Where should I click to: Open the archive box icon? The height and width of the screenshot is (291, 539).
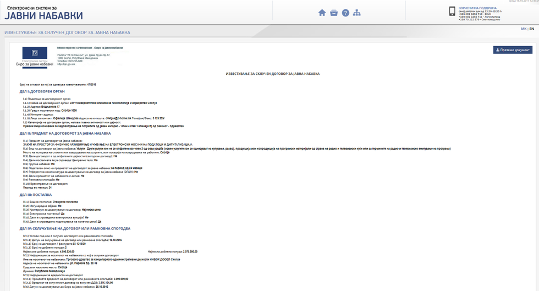tap(334, 13)
